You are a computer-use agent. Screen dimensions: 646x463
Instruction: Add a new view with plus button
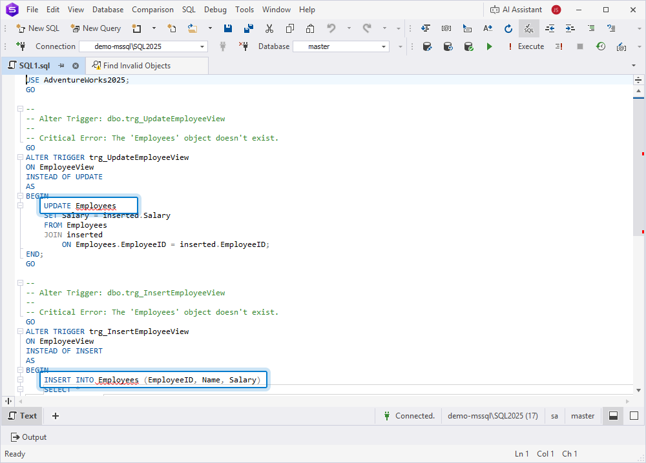click(x=56, y=416)
